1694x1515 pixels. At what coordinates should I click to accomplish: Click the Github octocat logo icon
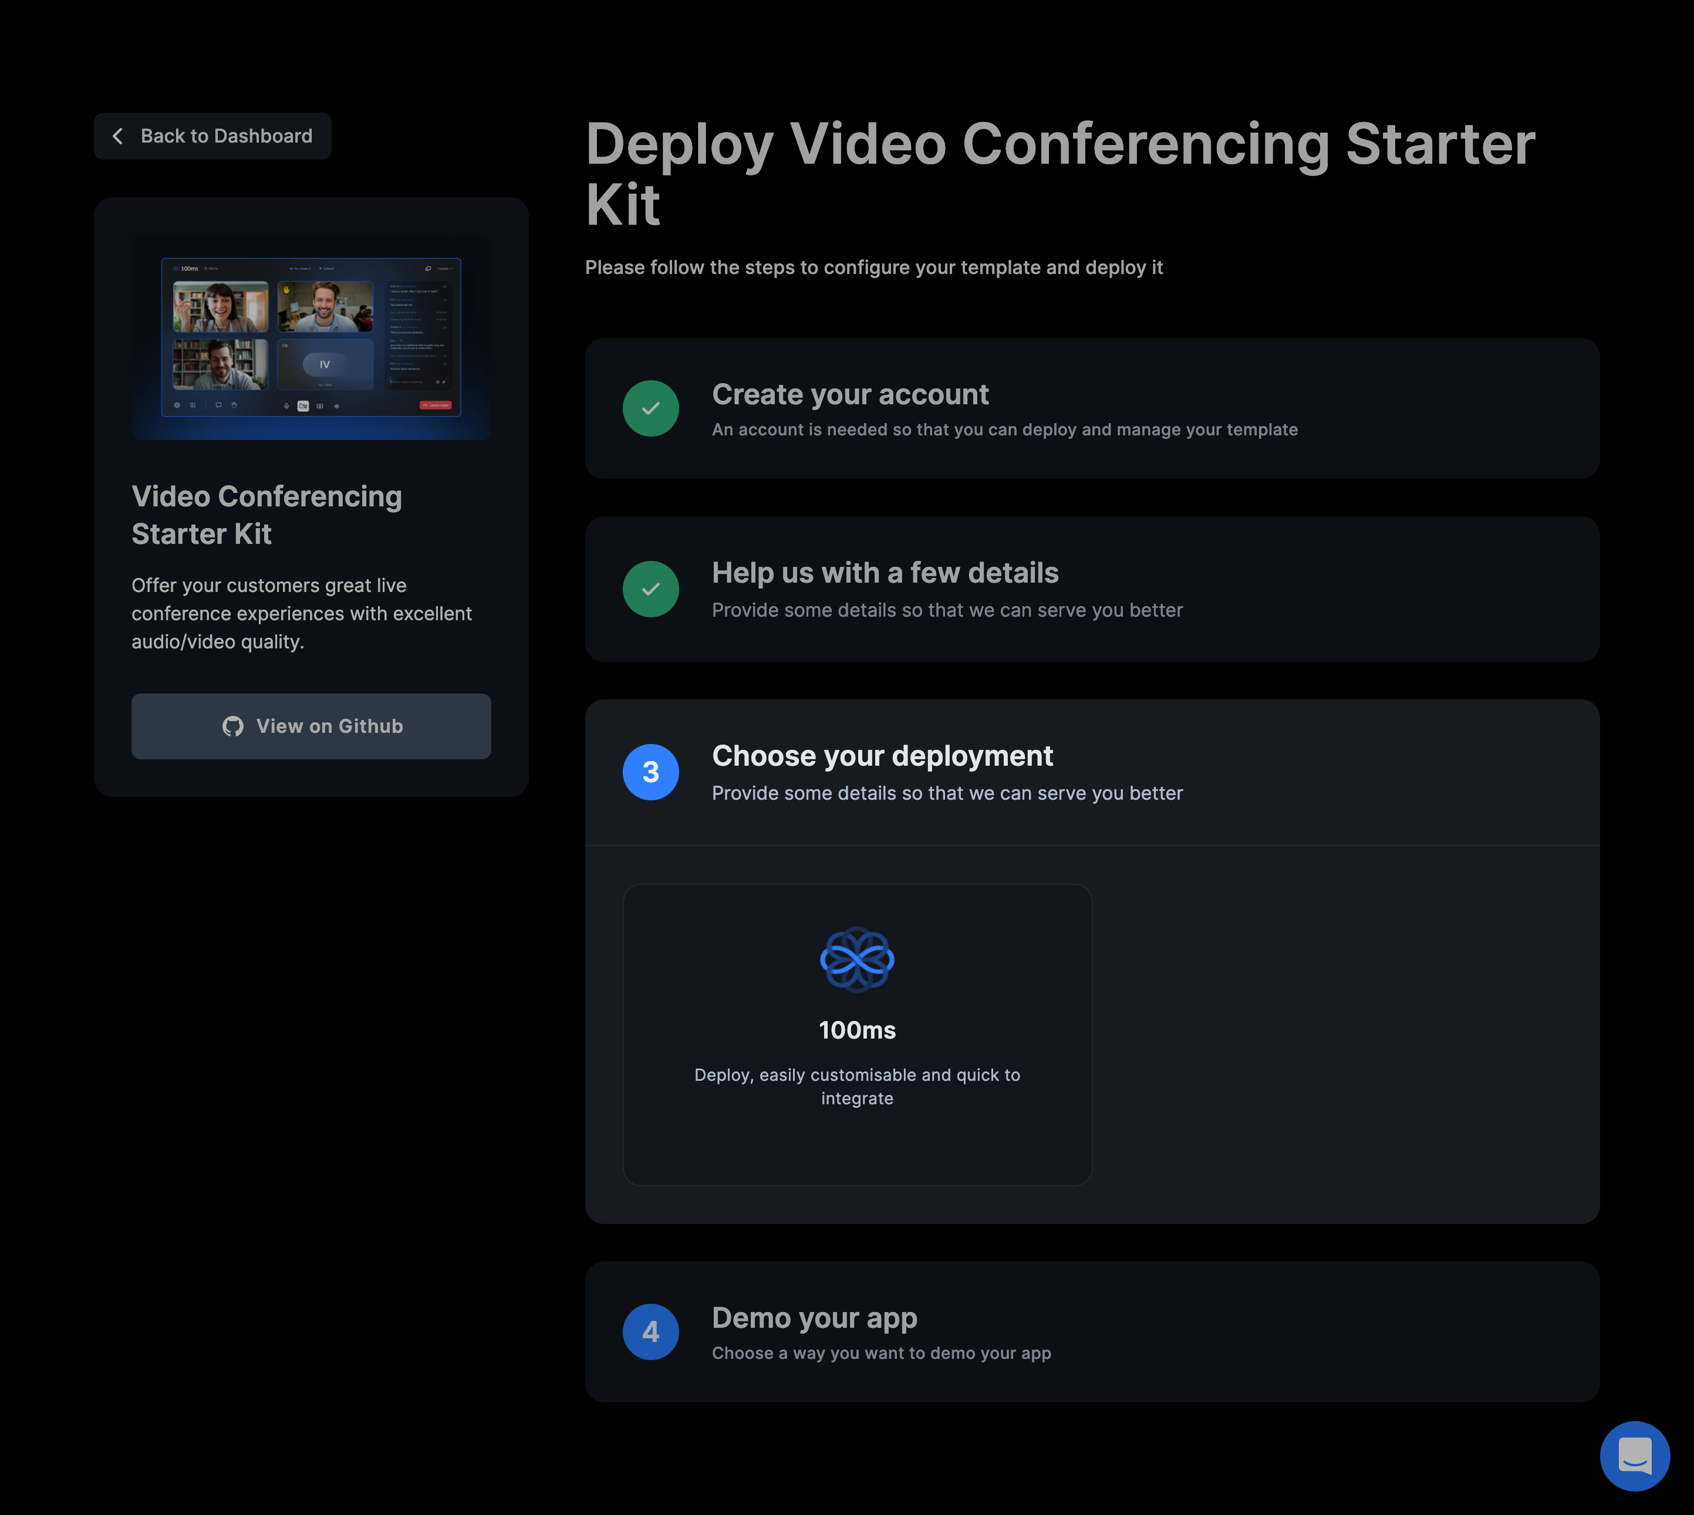[x=233, y=726]
